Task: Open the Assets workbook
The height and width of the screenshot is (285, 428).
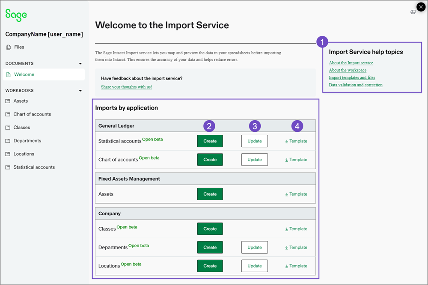Action: 21,101
